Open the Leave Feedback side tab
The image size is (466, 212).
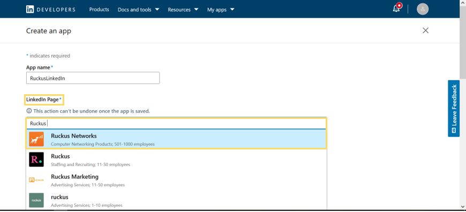pyautogui.click(x=454, y=108)
